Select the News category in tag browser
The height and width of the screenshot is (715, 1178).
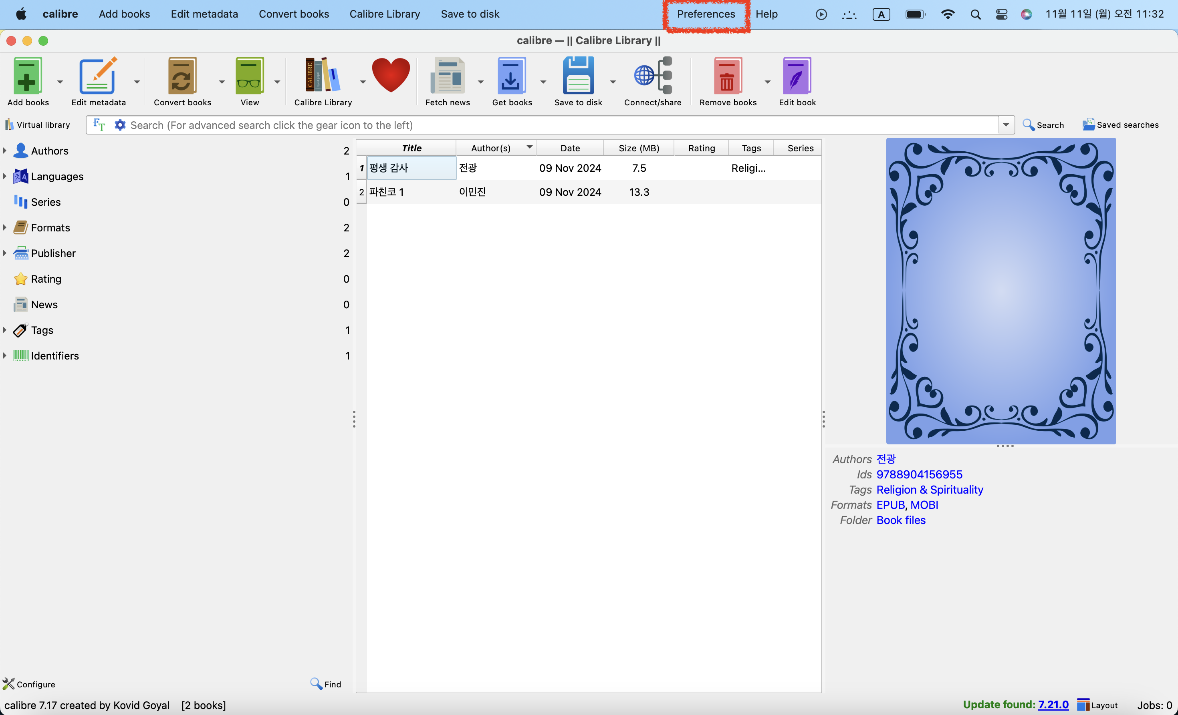tap(44, 305)
